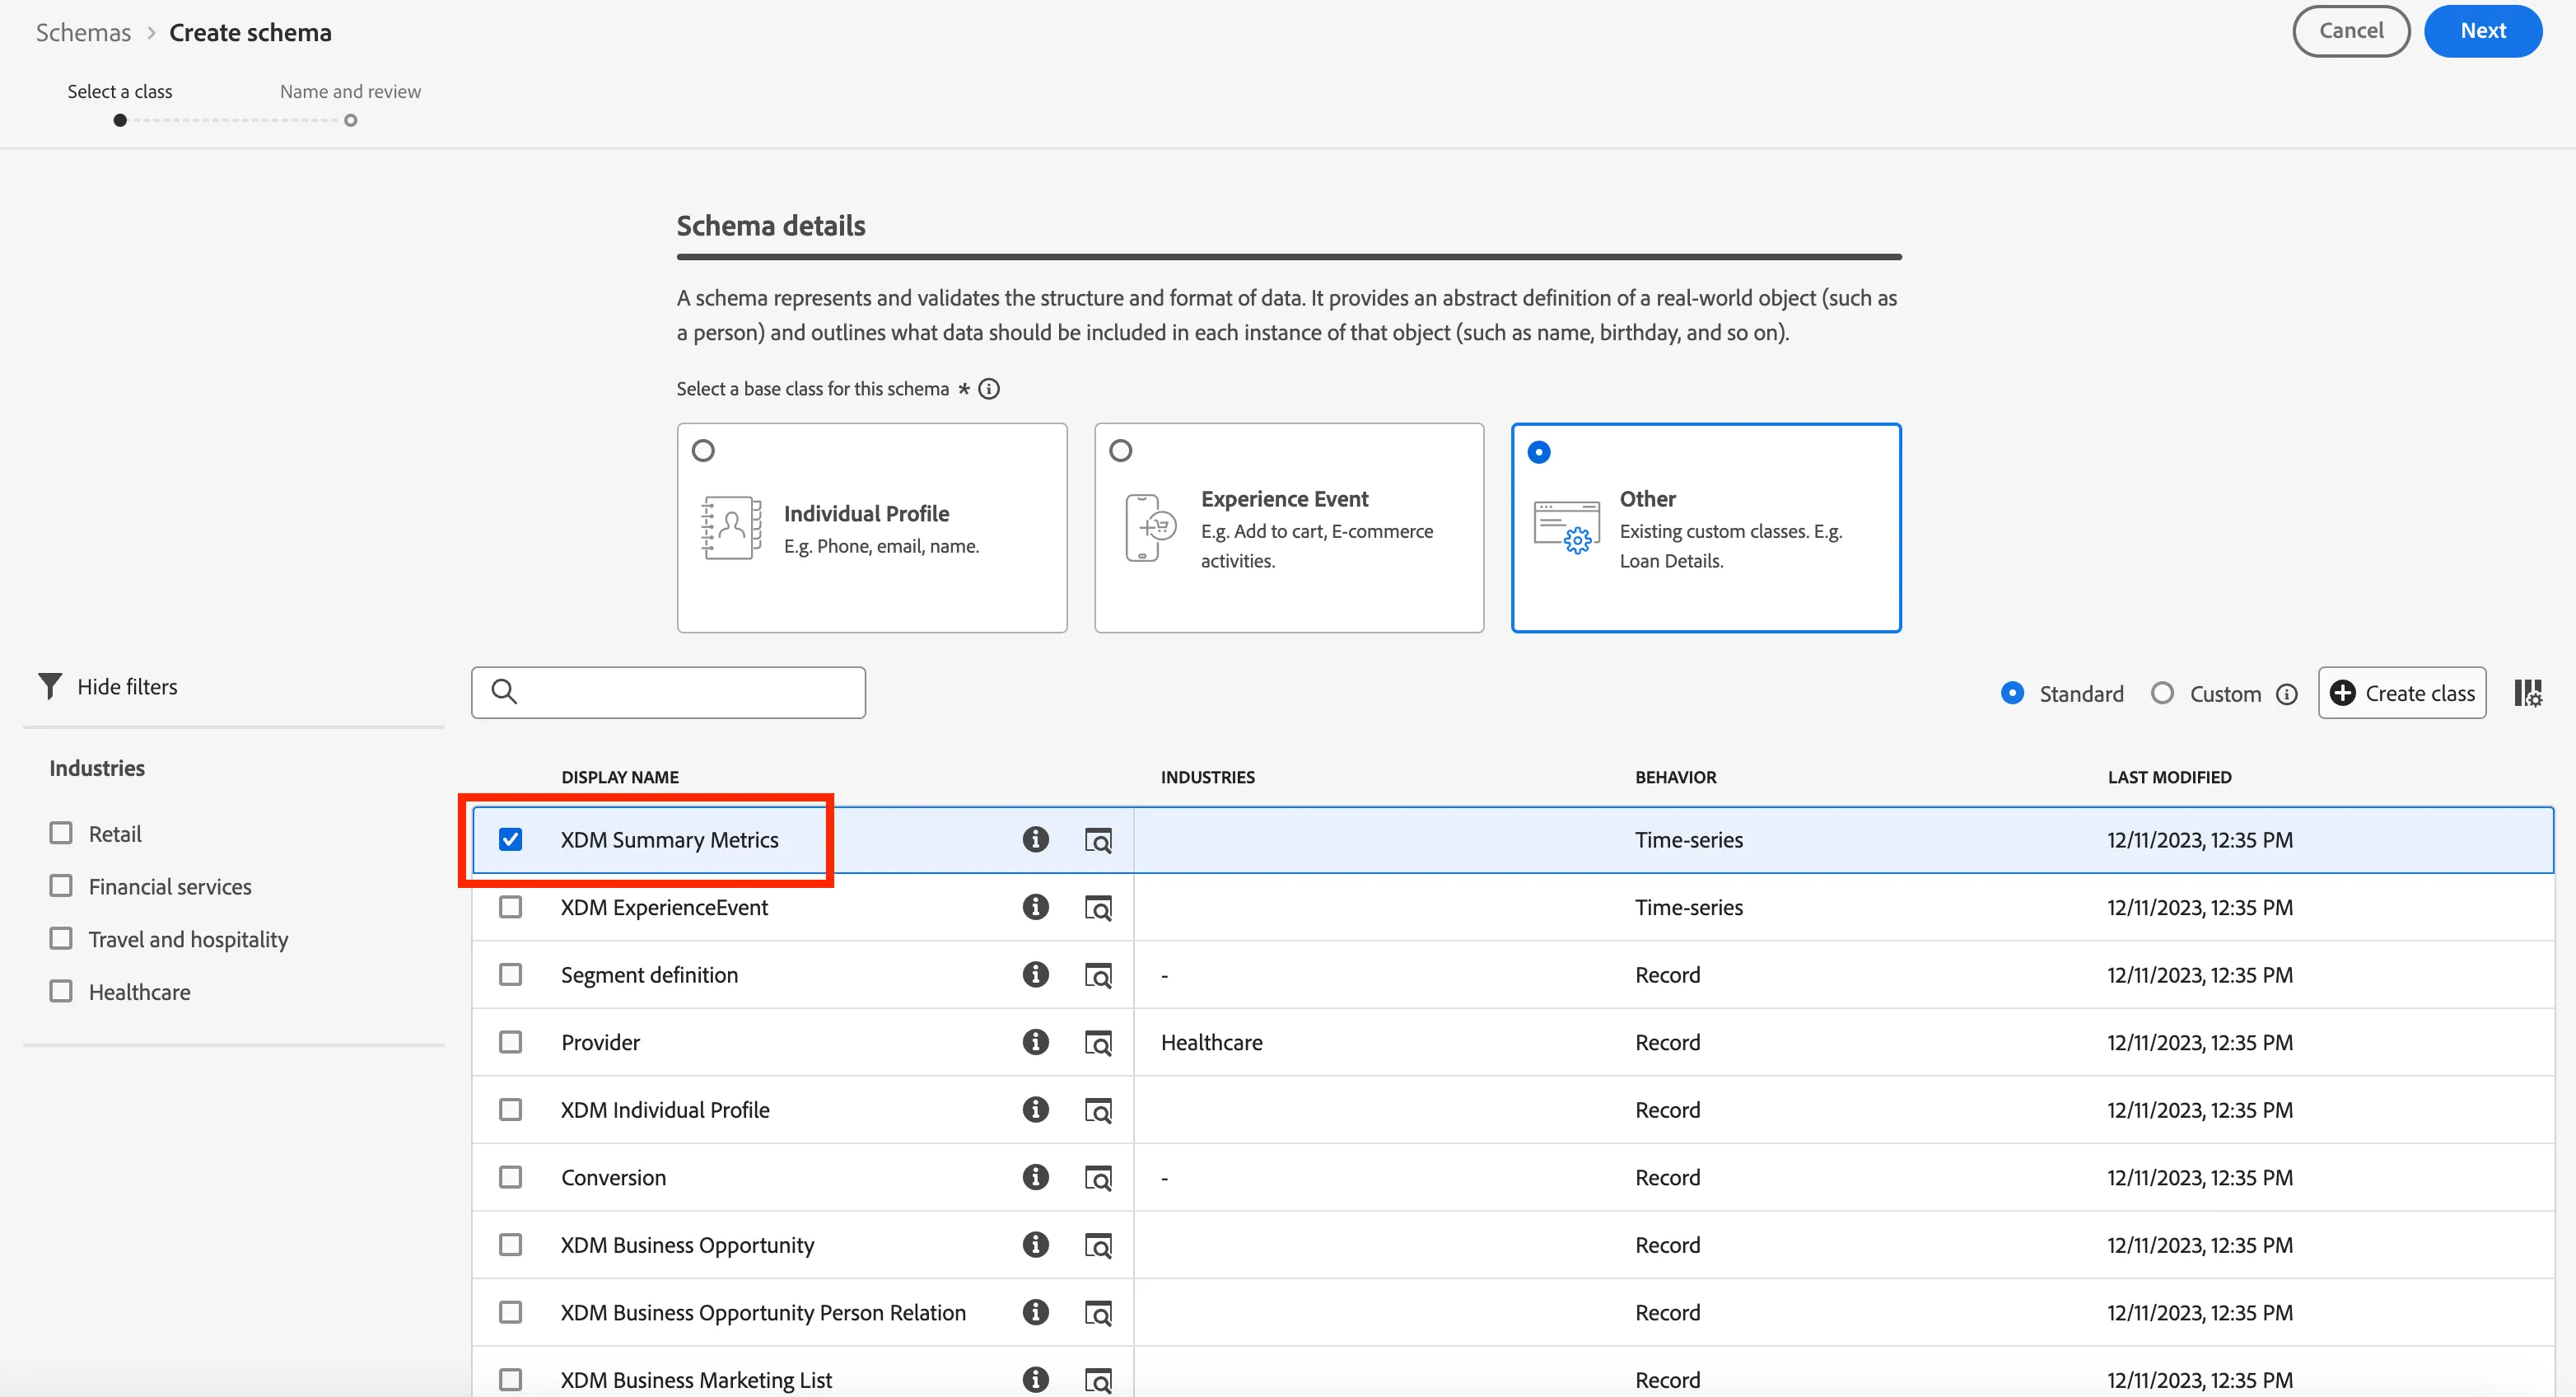Preview XDM Business Opportunity class
Image resolution: width=2576 pixels, height=1397 pixels.
[1098, 1245]
